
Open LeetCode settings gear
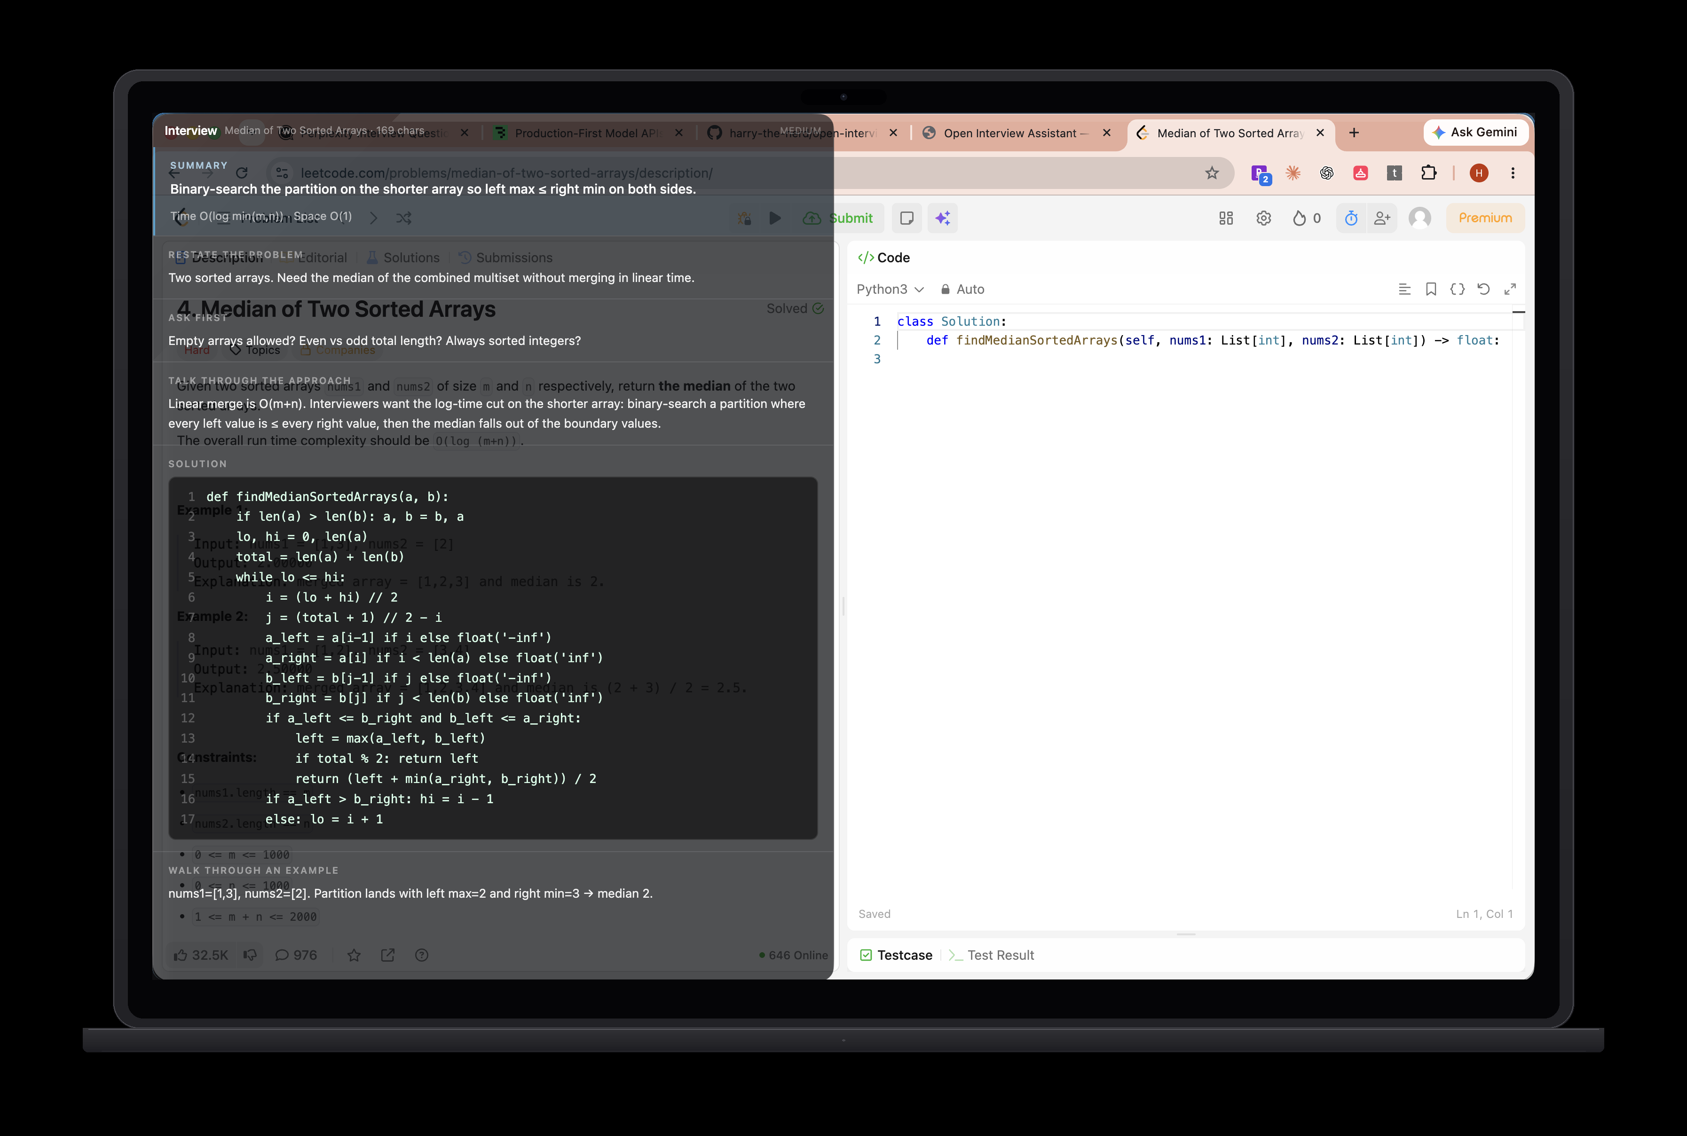click(1264, 218)
